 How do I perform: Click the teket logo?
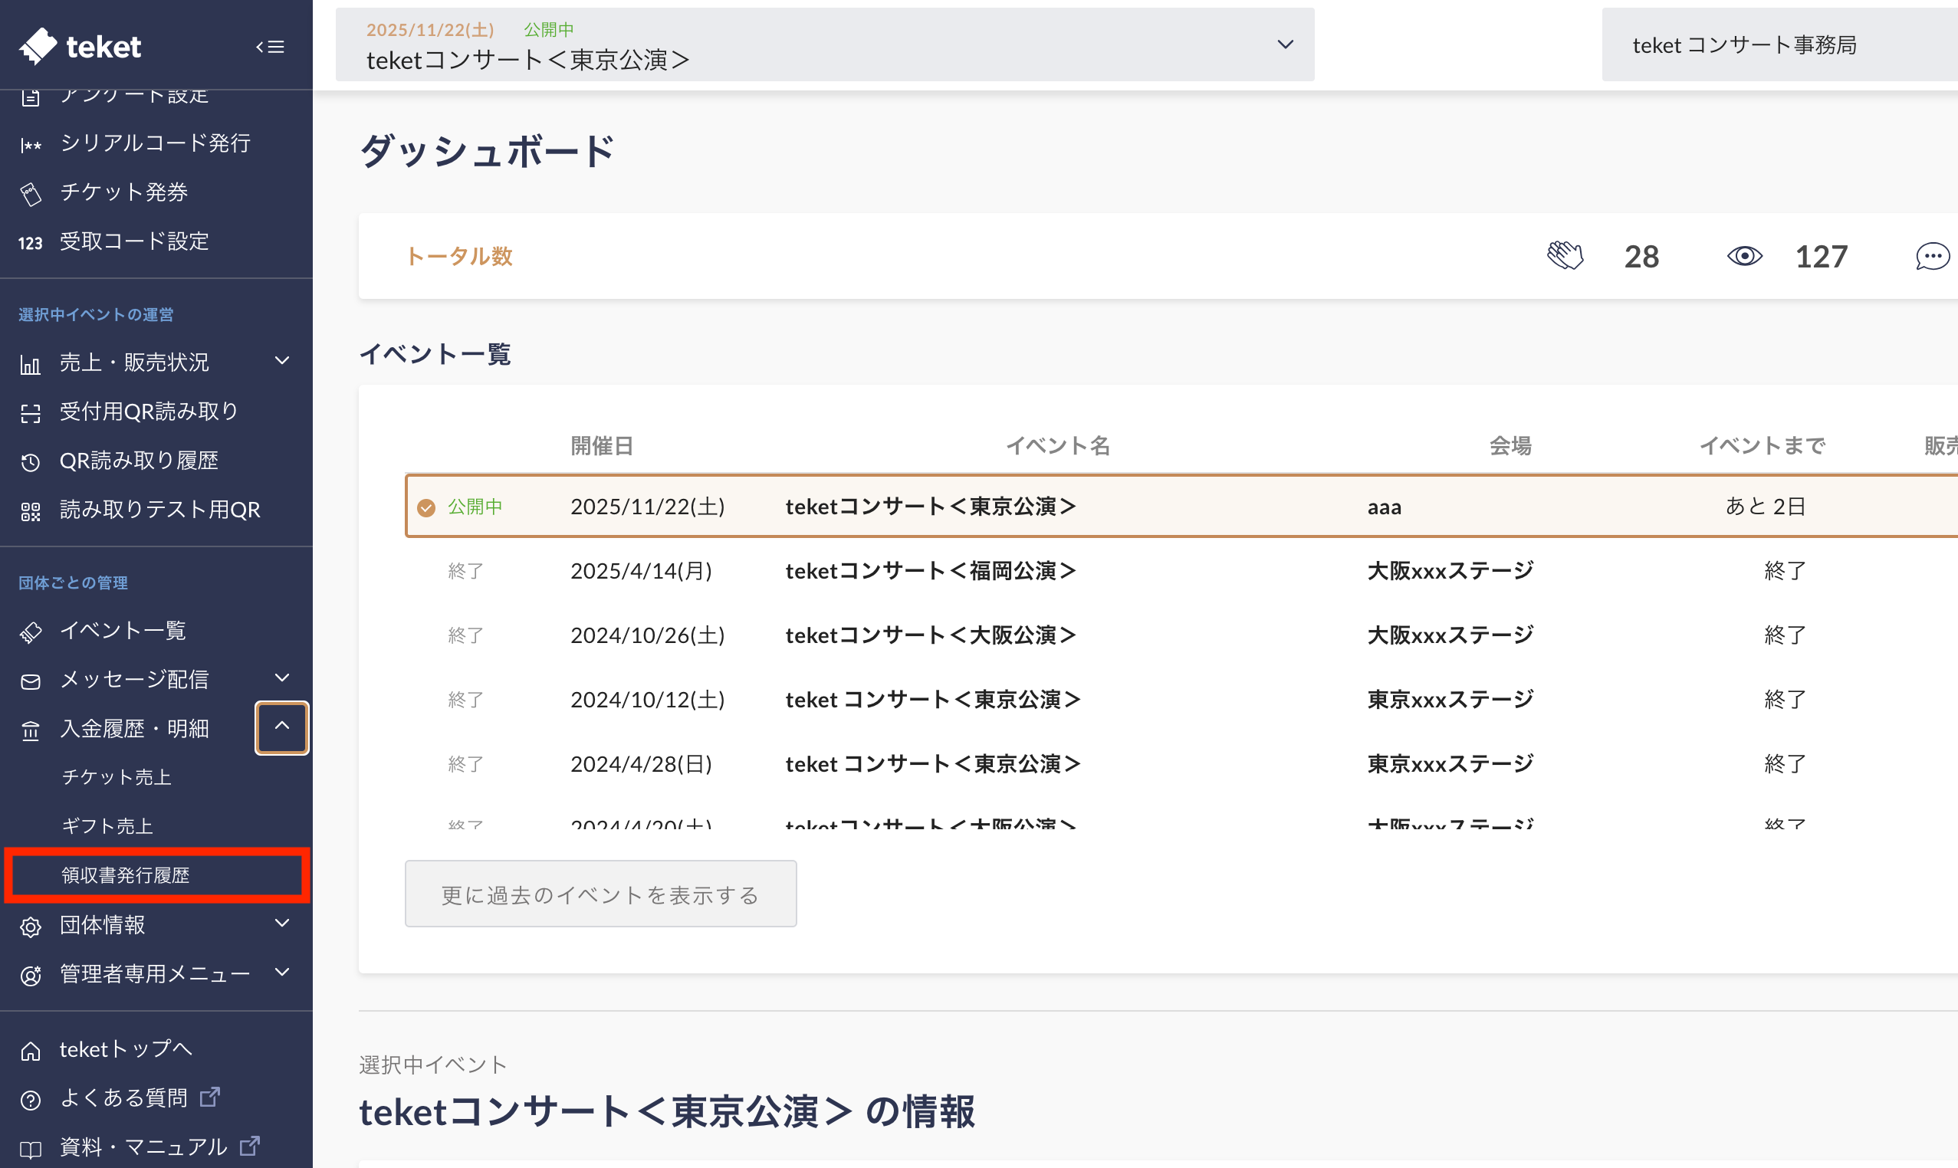(x=80, y=47)
